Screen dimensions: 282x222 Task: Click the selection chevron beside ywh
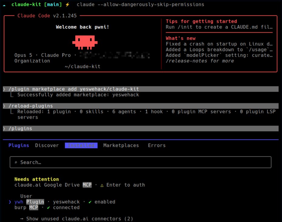click(x=10, y=202)
